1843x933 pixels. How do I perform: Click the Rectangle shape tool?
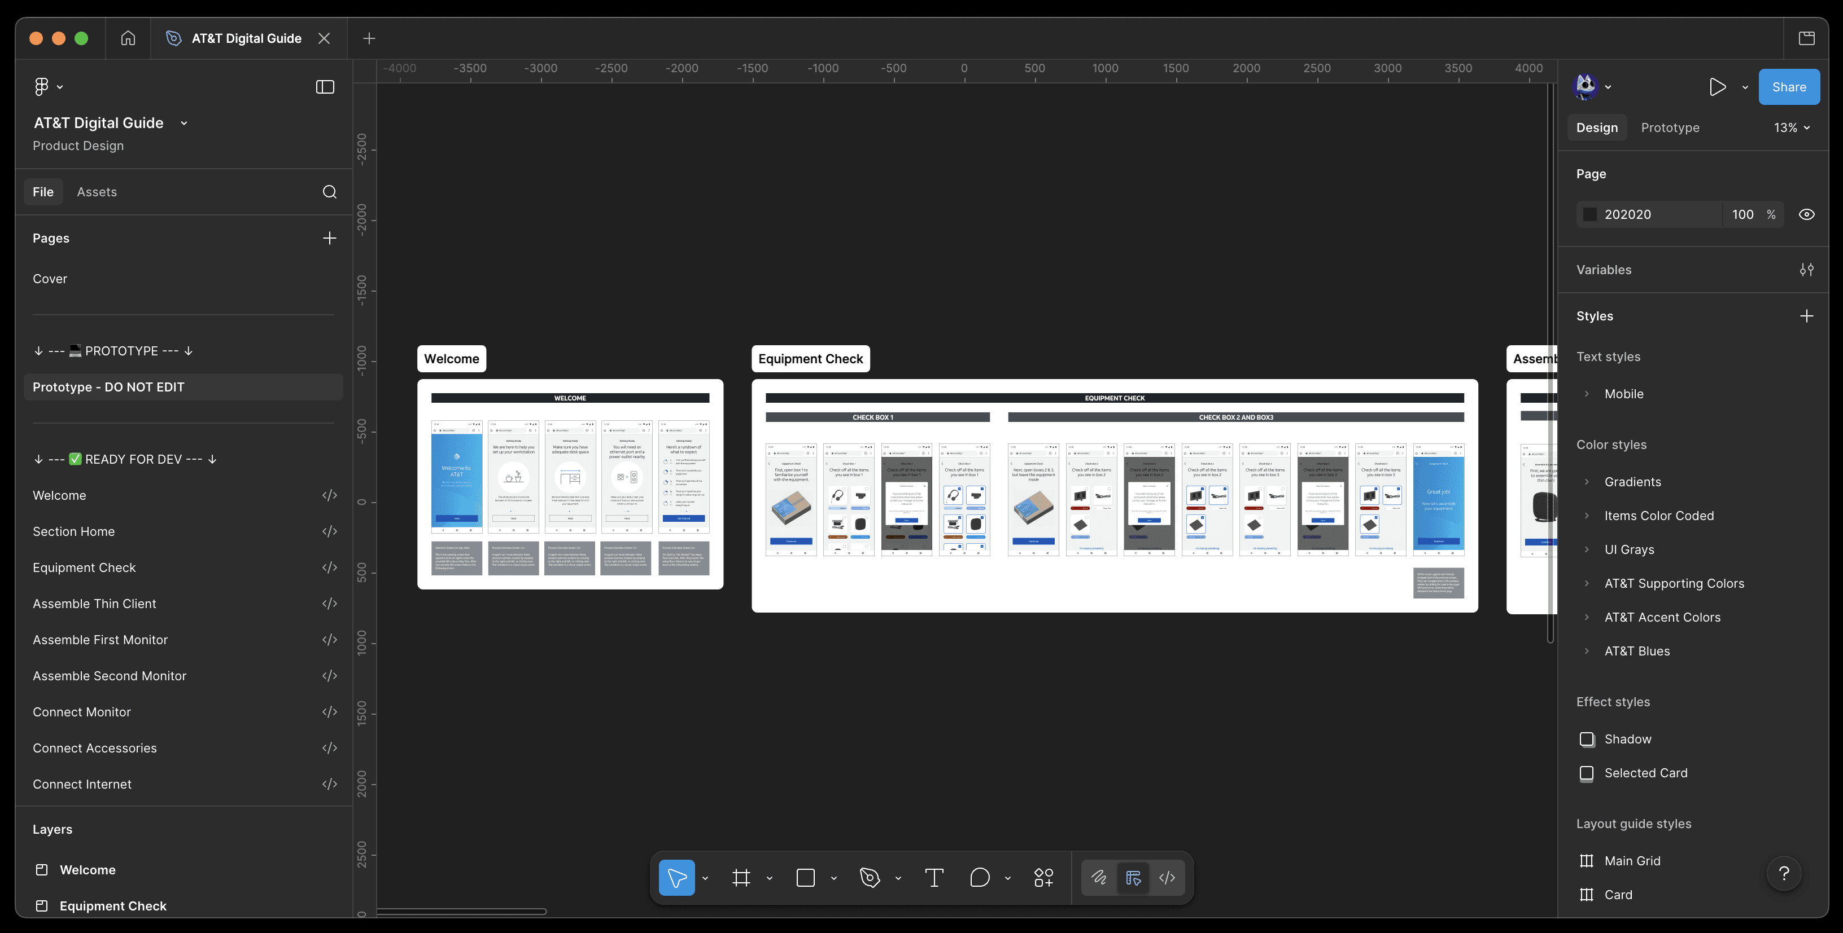click(x=806, y=877)
